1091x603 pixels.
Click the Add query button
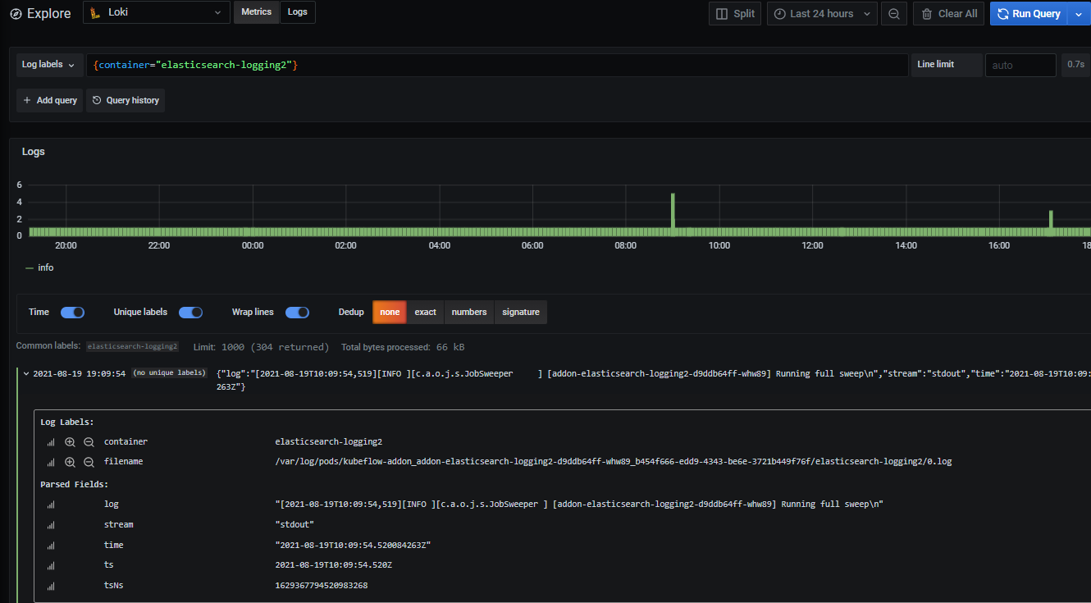click(x=49, y=100)
